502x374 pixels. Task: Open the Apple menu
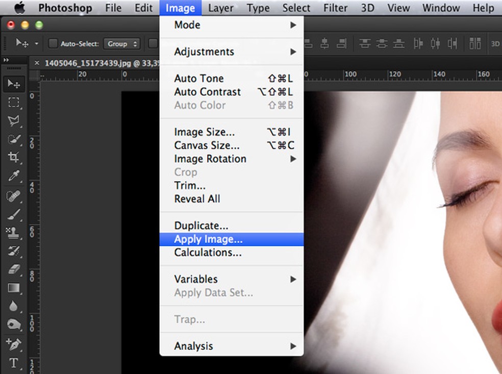19,8
